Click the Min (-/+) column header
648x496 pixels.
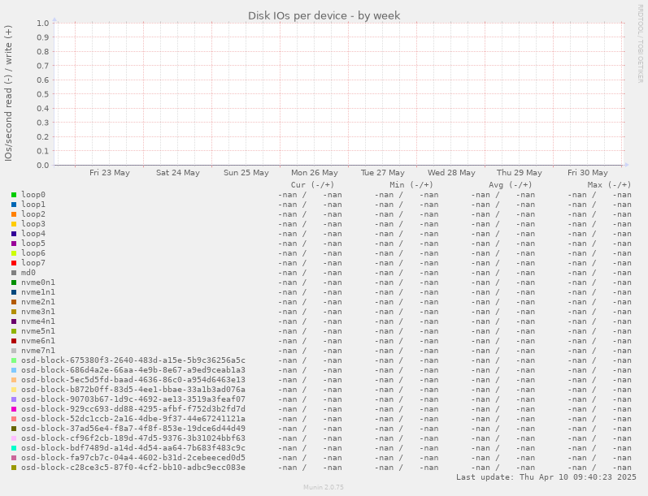(411, 185)
